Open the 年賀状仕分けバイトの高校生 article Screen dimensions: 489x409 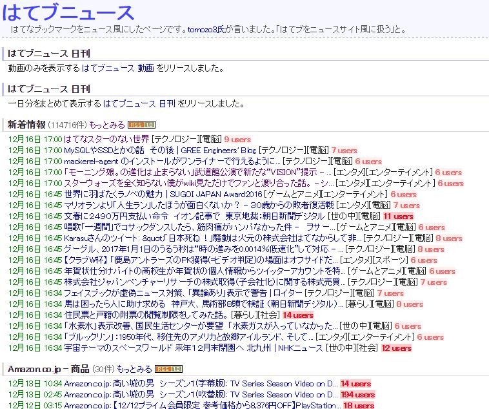pos(205,271)
